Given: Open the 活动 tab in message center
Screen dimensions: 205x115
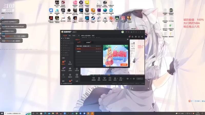Looking at the screenshot, I should [78, 42].
